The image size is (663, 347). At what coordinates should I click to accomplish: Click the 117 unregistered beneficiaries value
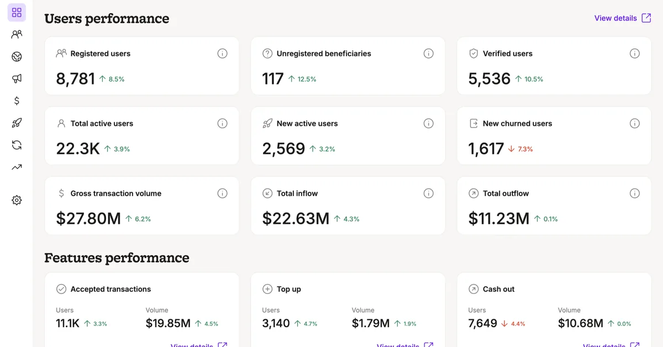[273, 79]
